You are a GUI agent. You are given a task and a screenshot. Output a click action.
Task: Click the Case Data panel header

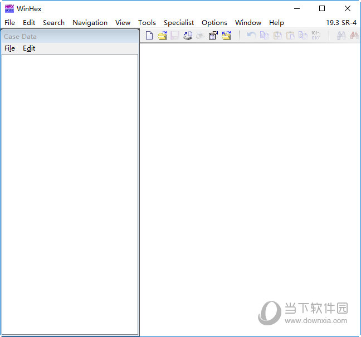click(x=70, y=36)
